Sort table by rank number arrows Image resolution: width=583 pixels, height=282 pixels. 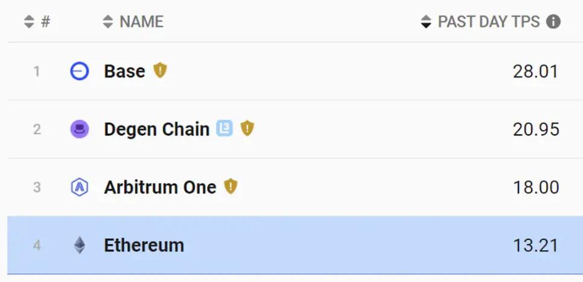tap(29, 22)
